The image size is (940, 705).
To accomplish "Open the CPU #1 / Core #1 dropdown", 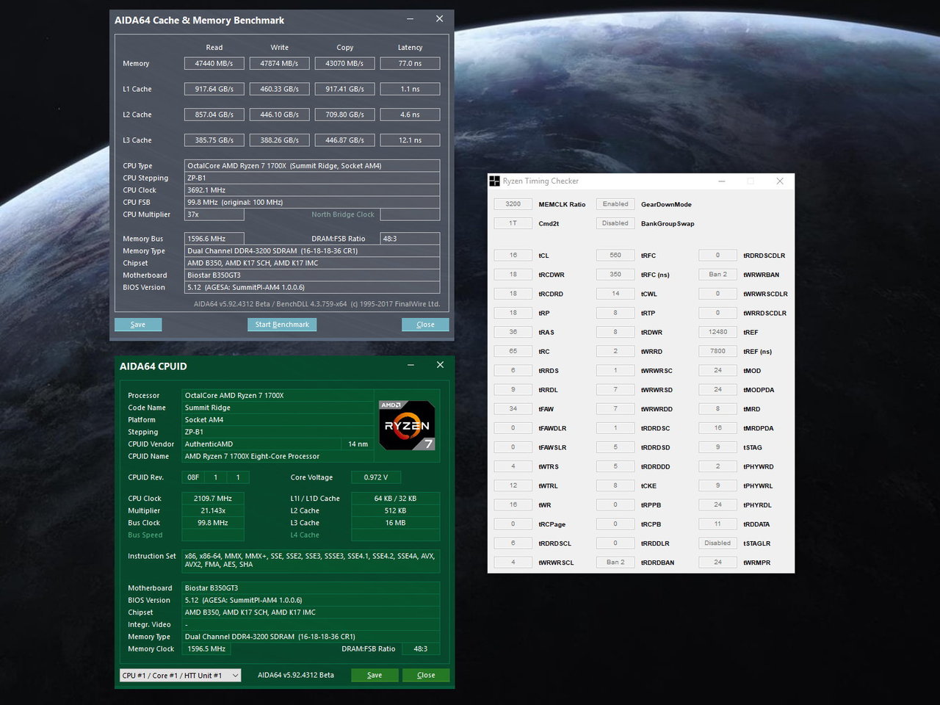I will pyautogui.click(x=180, y=676).
